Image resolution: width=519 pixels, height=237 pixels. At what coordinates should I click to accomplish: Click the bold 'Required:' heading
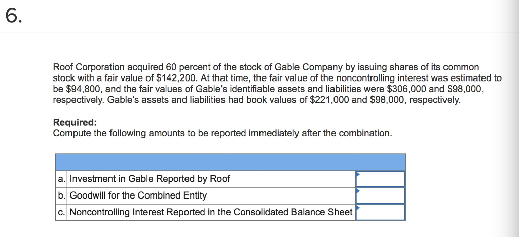[75, 123]
